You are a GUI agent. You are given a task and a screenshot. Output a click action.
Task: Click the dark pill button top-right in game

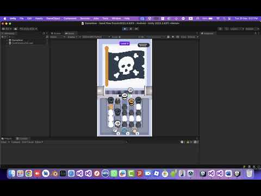(x=144, y=45)
